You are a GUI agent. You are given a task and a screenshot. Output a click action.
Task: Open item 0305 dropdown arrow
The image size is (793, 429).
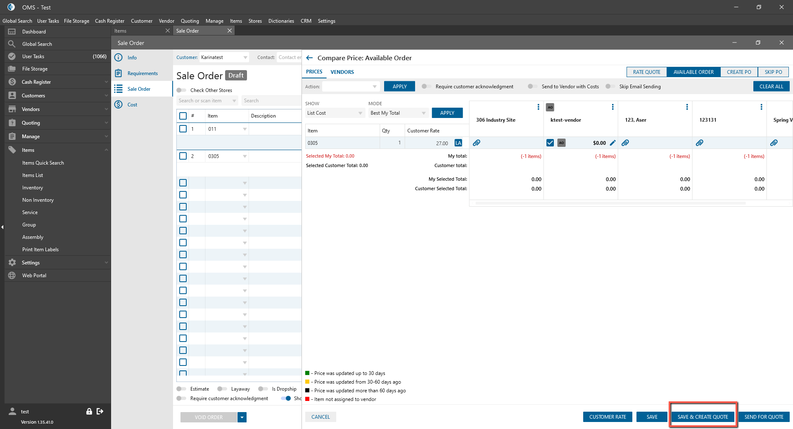click(245, 156)
